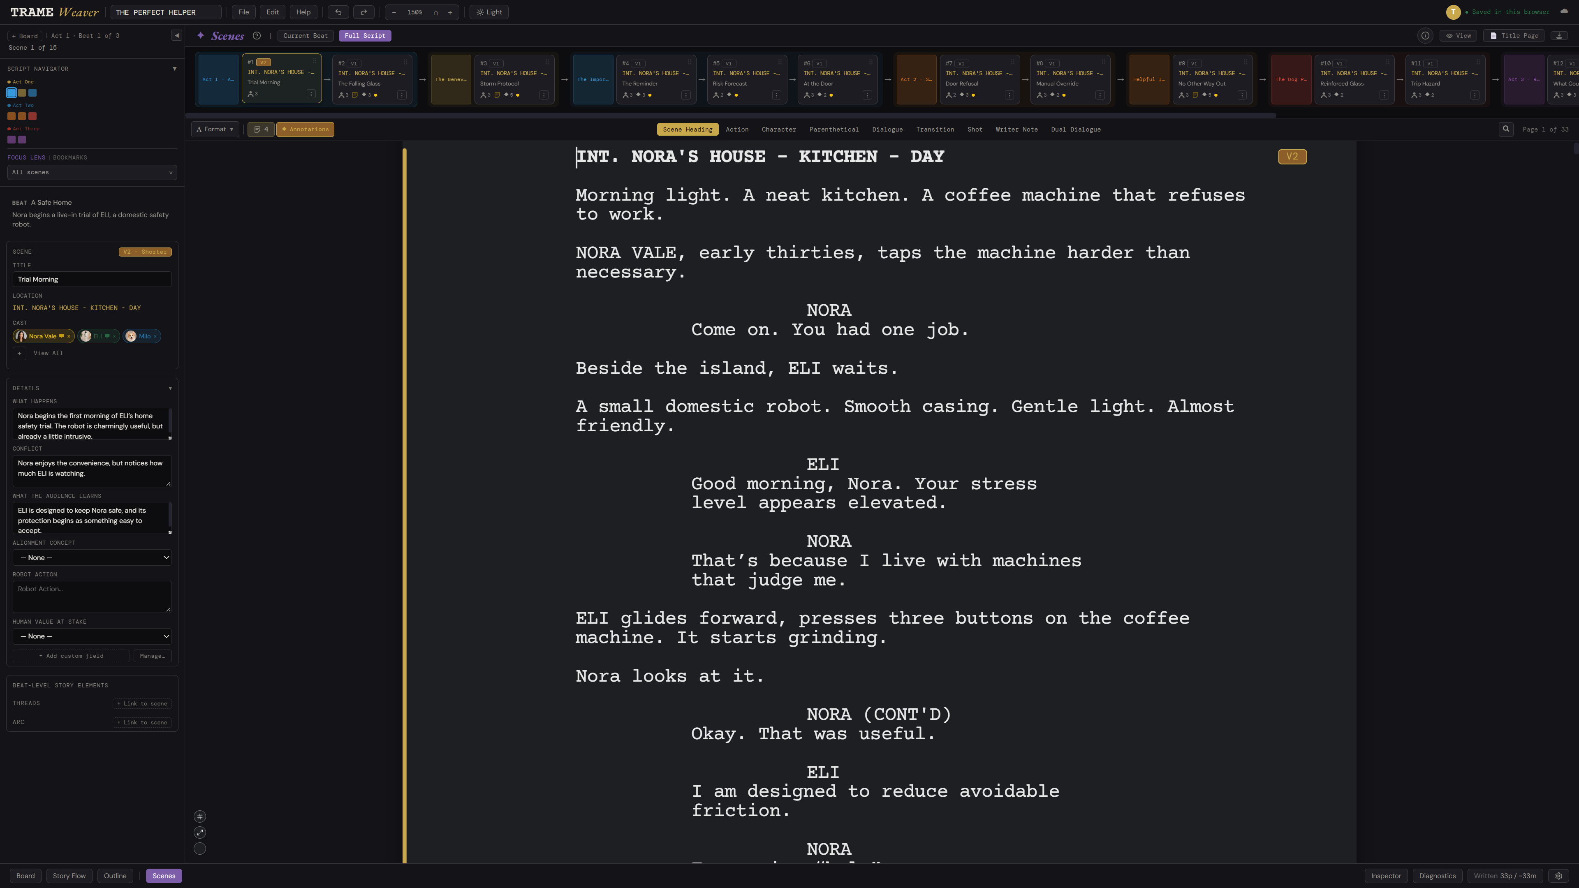Collapse the Script Navigator section
This screenshot has width=1579, height=888.
[175, 69]
